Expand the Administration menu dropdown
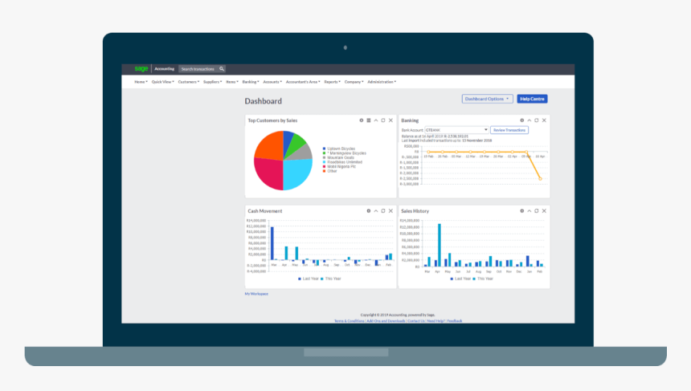 click(x=382, y=82)
